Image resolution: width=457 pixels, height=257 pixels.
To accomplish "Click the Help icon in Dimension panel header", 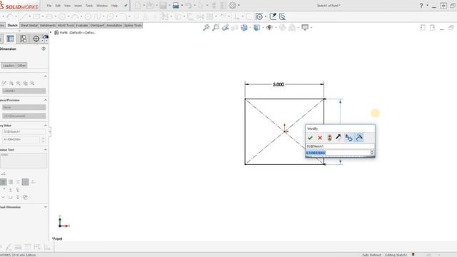I will pyautogui.click(x=44, y=49).
